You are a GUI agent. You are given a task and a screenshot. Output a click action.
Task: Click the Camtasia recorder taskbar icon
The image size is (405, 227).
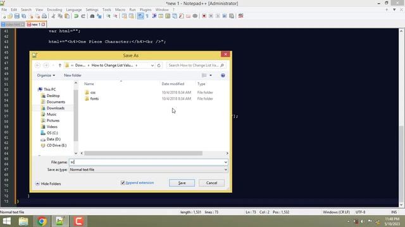[78, 221]
